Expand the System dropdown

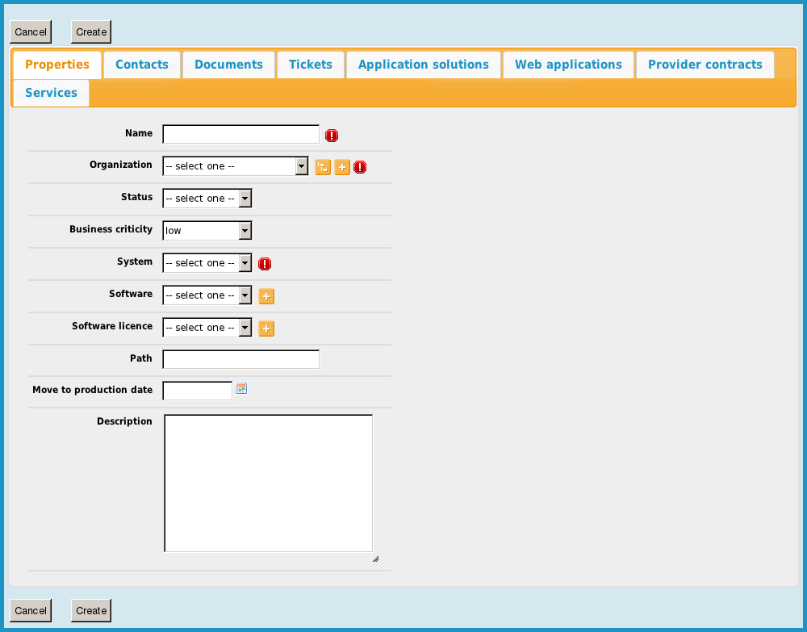[x=207, y=263]
